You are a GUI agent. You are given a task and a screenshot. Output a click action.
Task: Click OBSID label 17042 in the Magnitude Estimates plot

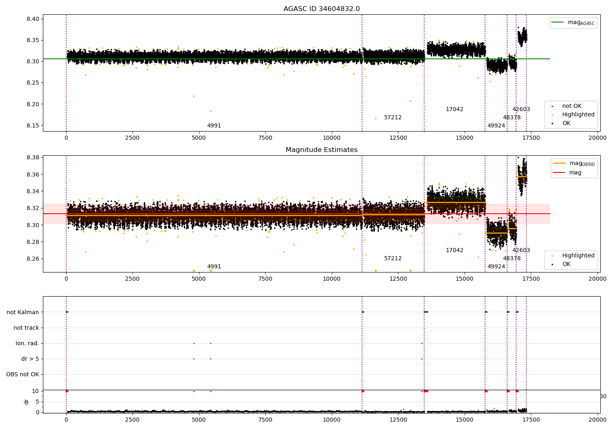454,250
